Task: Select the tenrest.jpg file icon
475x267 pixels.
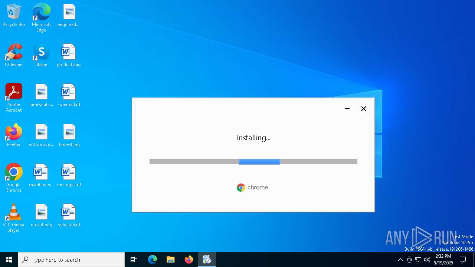Action: point(69,136)
